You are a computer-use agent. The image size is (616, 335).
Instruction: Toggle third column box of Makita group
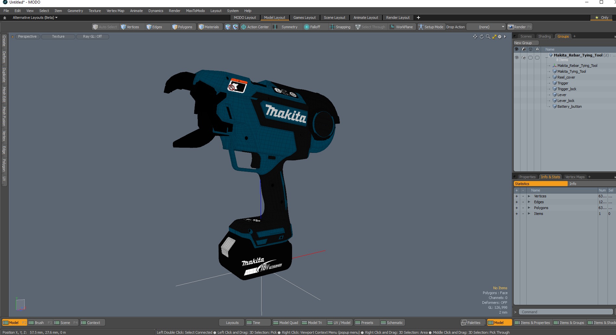(x=531, y=57)
